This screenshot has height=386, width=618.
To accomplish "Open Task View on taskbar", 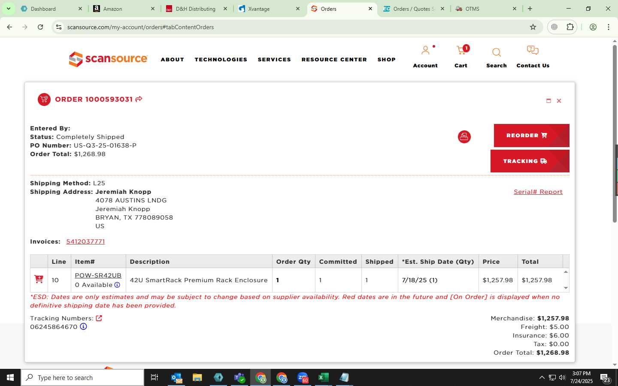I will (x=154, y=377).
